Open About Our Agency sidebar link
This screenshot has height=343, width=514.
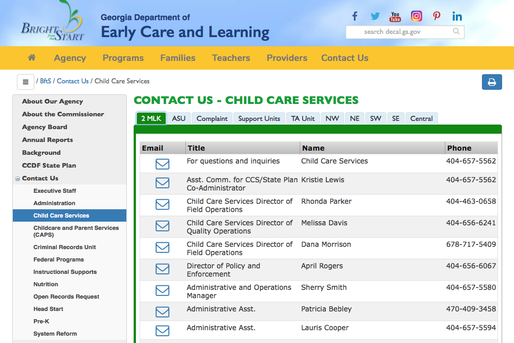coord(53,101)
